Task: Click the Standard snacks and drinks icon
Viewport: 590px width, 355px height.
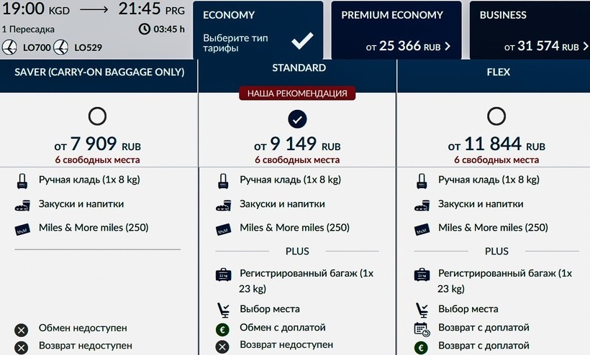Action: (222, 205)
